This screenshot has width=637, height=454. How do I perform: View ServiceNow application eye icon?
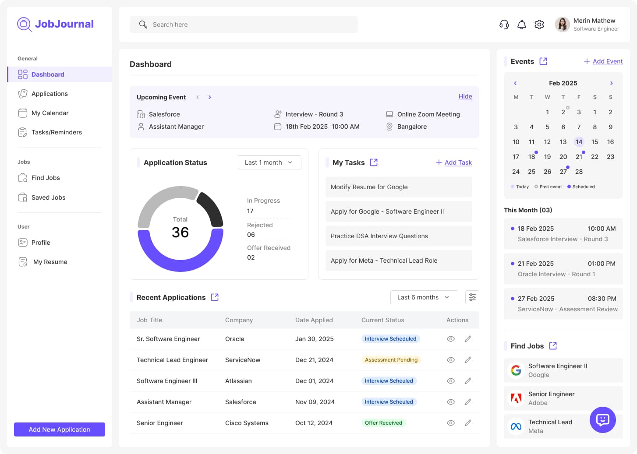[451, 360]
